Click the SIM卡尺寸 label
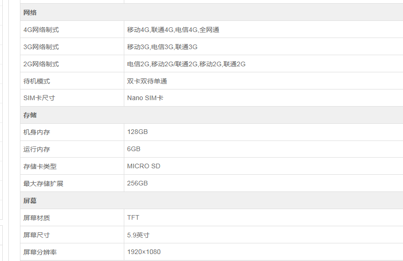The width and height of the screenshot is (403, 261). coord(39,98)
